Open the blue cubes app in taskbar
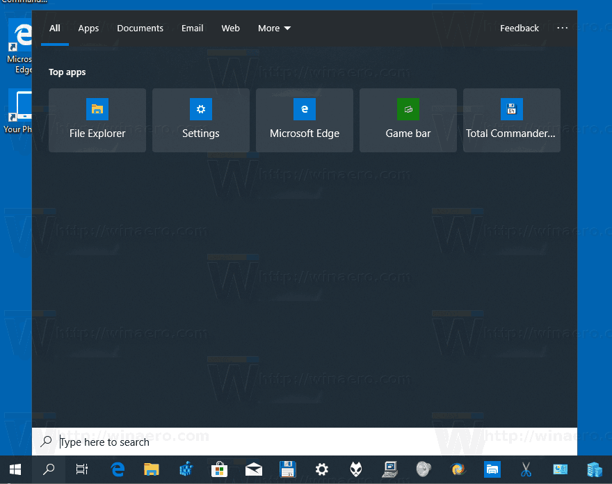 (x=186, y=469)
